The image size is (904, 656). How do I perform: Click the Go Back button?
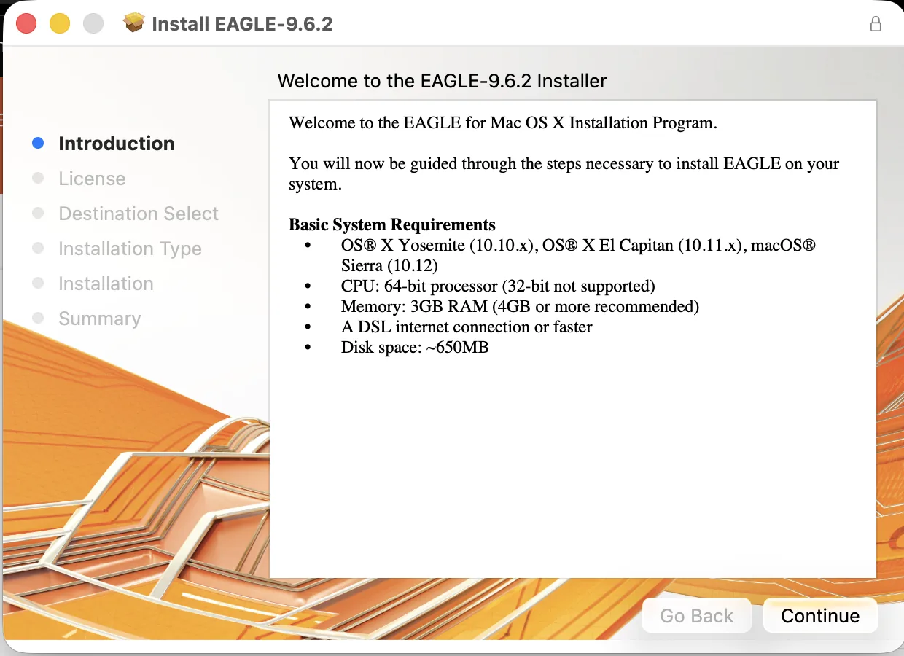tap(696, 615)
